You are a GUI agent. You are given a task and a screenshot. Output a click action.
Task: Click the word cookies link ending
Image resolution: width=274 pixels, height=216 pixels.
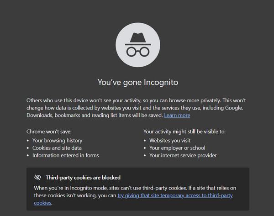click(x=42, y=203)
